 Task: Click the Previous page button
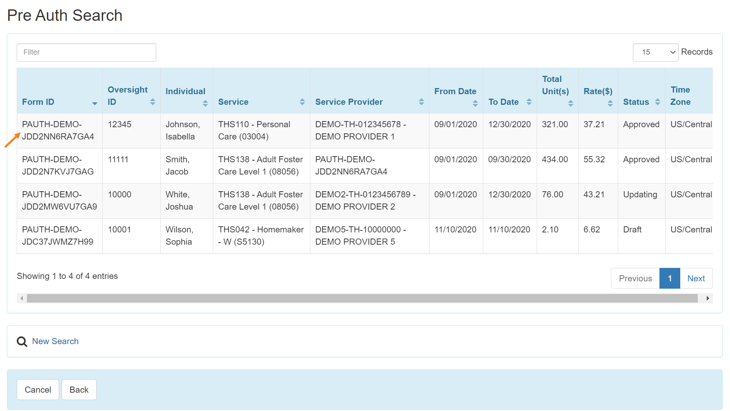(x=635, y=278)
